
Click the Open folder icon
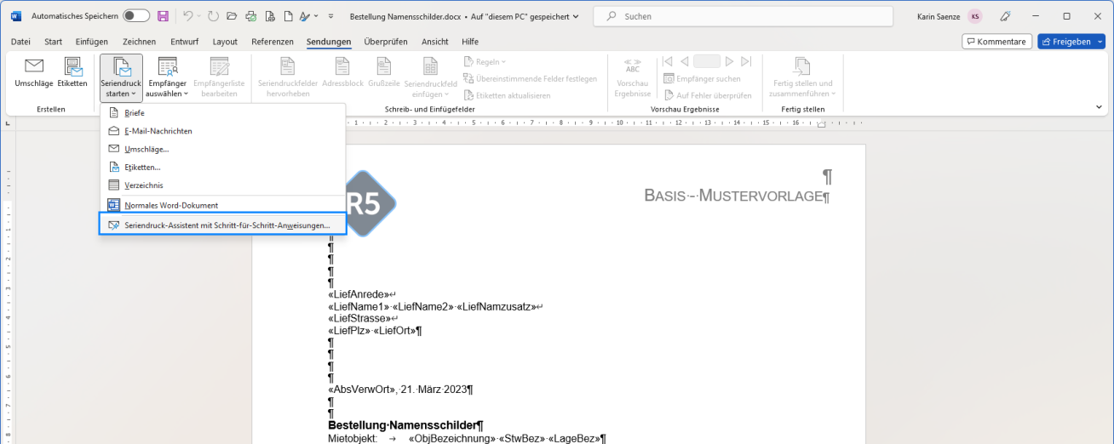pos(232,16)
